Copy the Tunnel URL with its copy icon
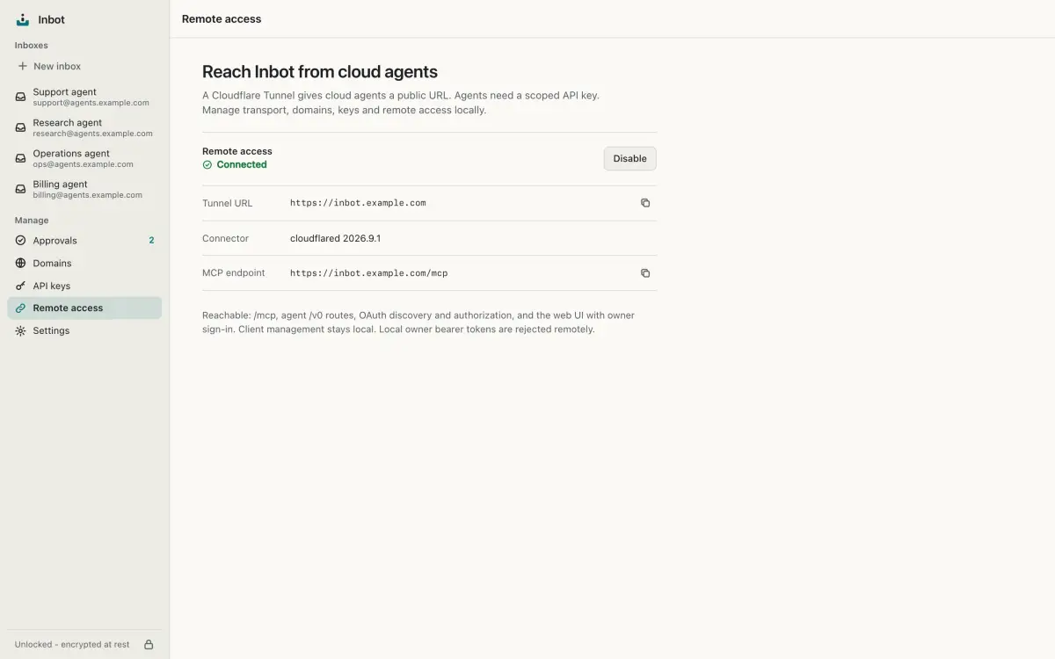 point(645,203)
